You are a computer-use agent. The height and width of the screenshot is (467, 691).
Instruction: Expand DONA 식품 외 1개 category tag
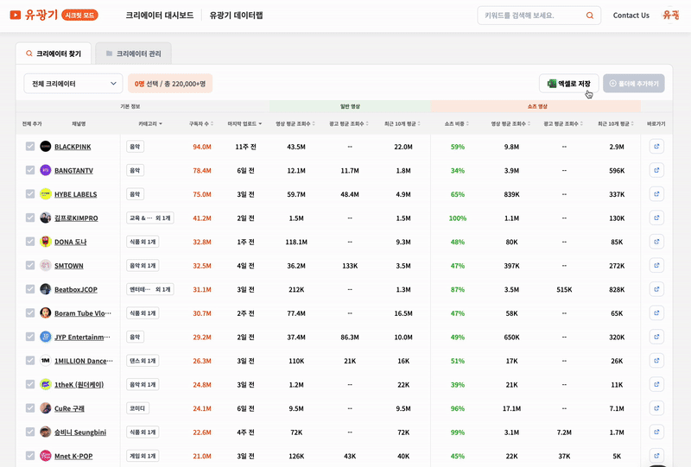[143, 242]
